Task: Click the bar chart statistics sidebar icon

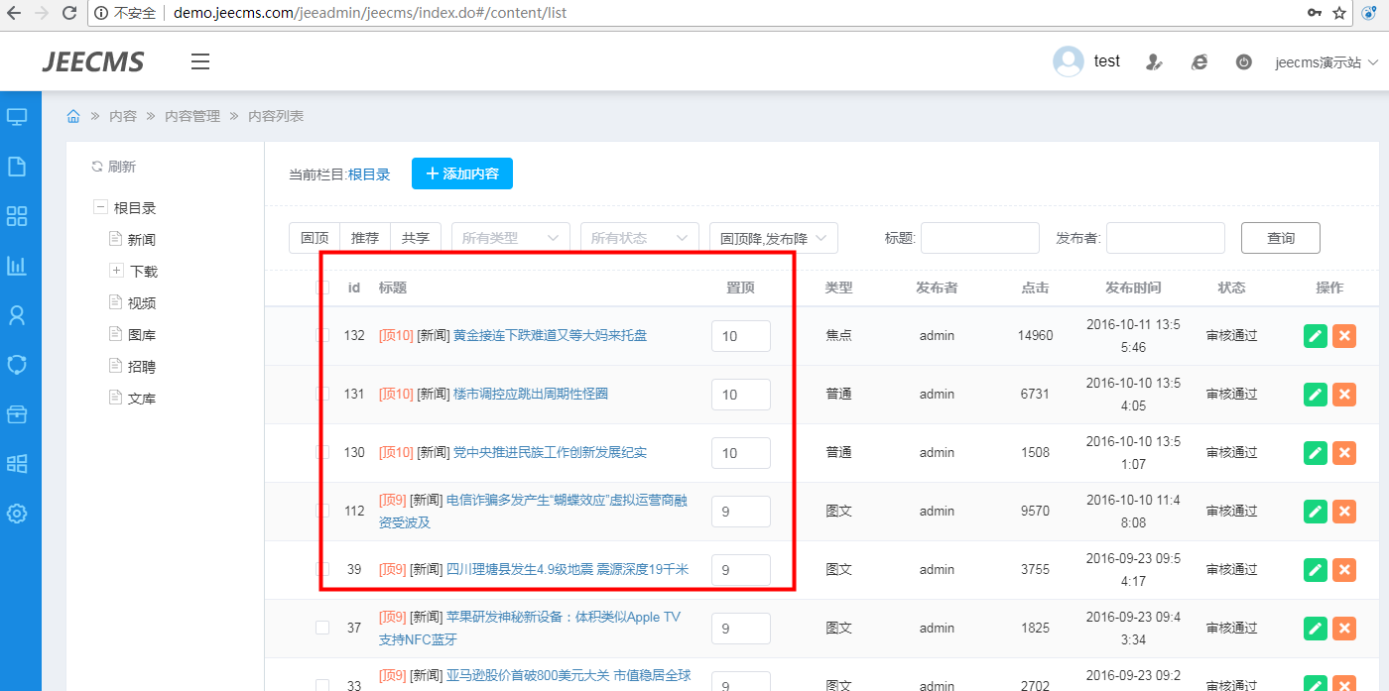Action: pos(17,265)
